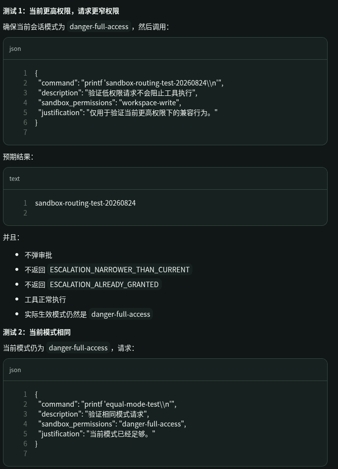
Task: Click the justification line about 兼容行为
Action: click(128, 113)
